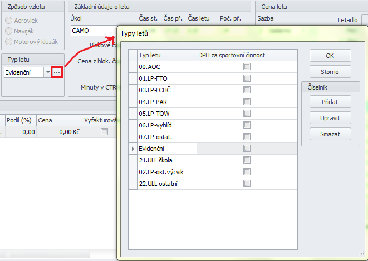Select Motorový kluzák radio option

pos(9,41)
